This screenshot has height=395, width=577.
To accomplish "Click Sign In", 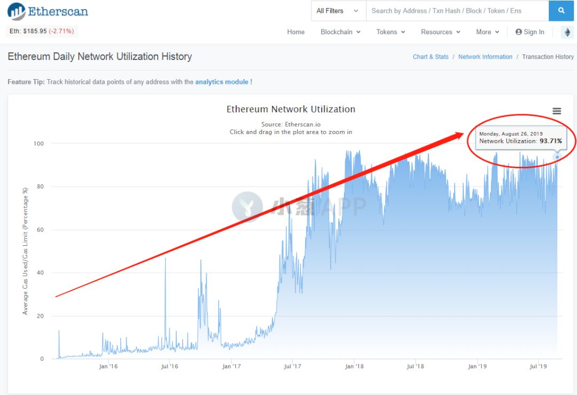I will 529,32.
